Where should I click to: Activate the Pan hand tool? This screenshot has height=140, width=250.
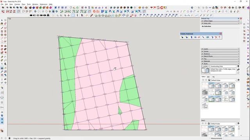click(5, 68)
